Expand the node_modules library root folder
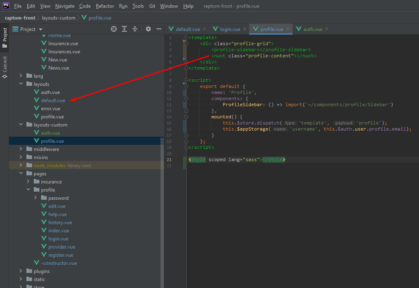 click(x=21, y=165)
